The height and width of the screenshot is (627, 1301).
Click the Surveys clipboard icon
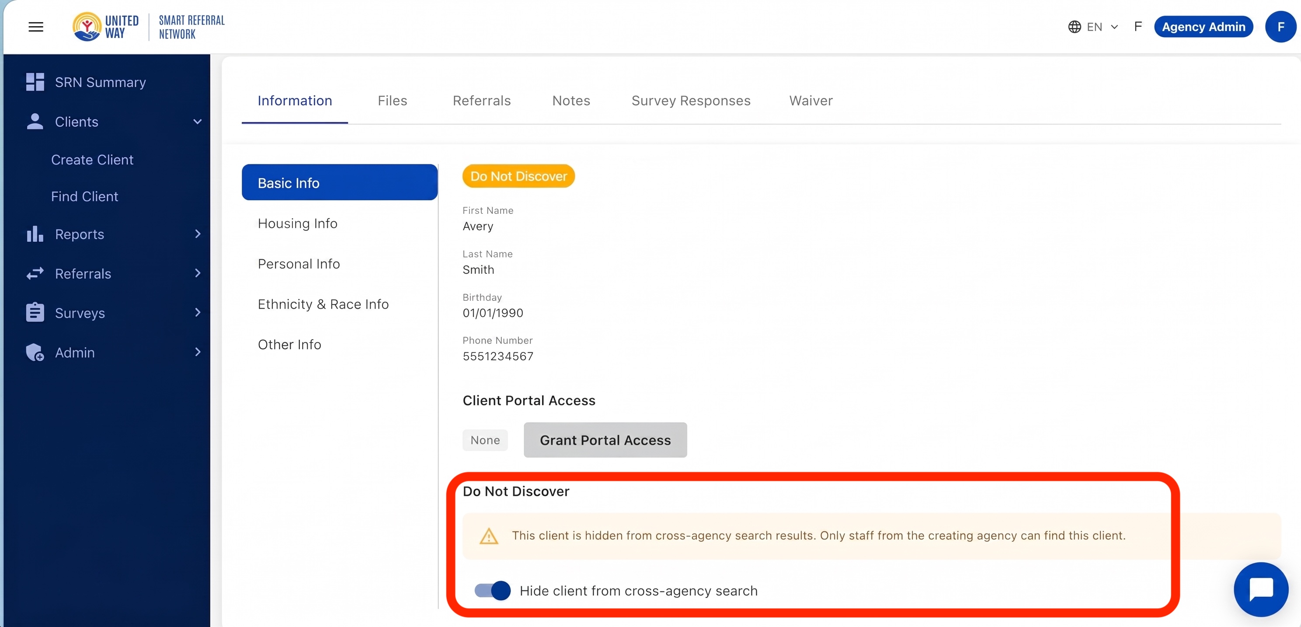(x=35, y=312)
